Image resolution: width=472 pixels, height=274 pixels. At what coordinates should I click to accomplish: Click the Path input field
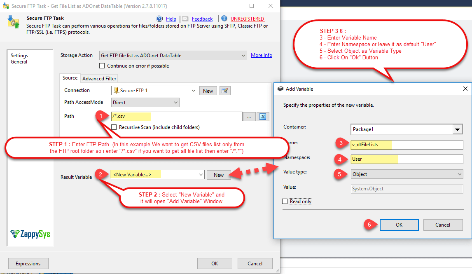tap(177, 116)
